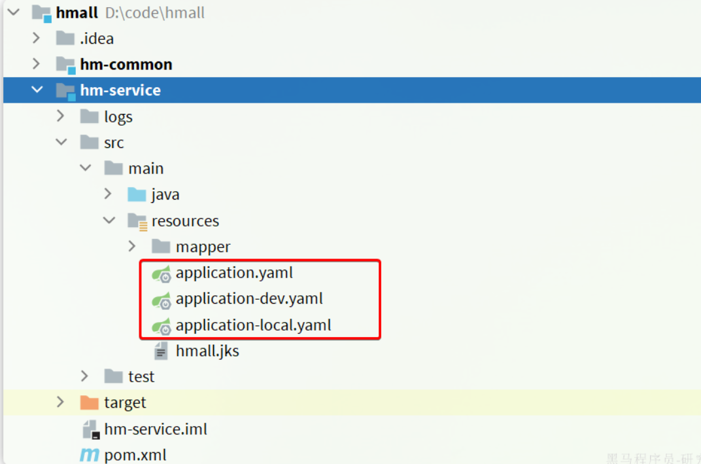Collapse the main folder
The image size is (701, 464).
click(x=86, y=168)
